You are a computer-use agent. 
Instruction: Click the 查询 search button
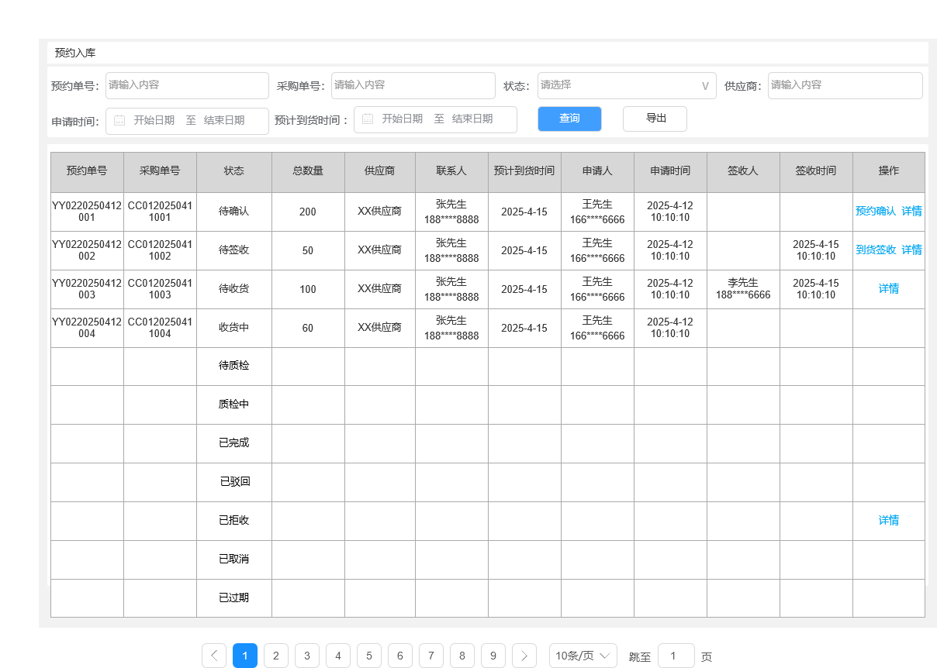(x=569, y=119)
